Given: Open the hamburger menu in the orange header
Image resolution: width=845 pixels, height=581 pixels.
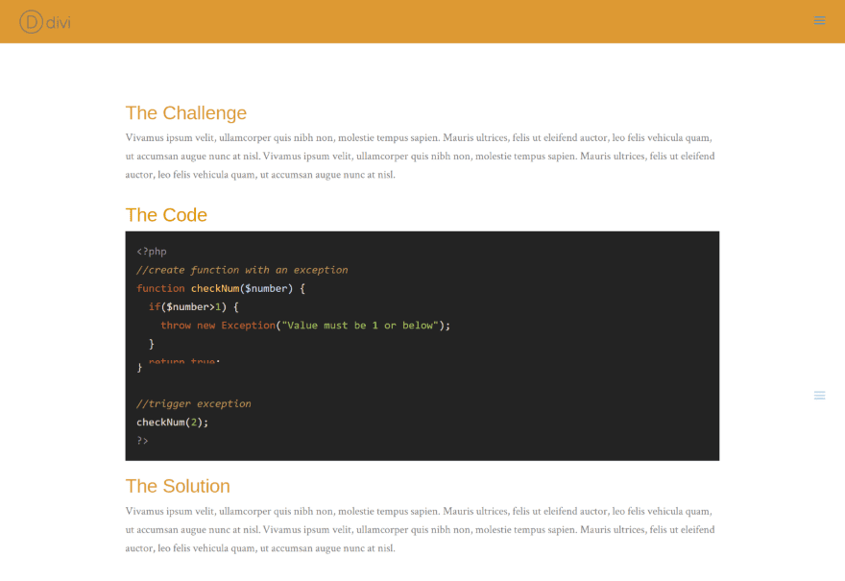Looking at the screenshot, I should (x=819, y=21).
